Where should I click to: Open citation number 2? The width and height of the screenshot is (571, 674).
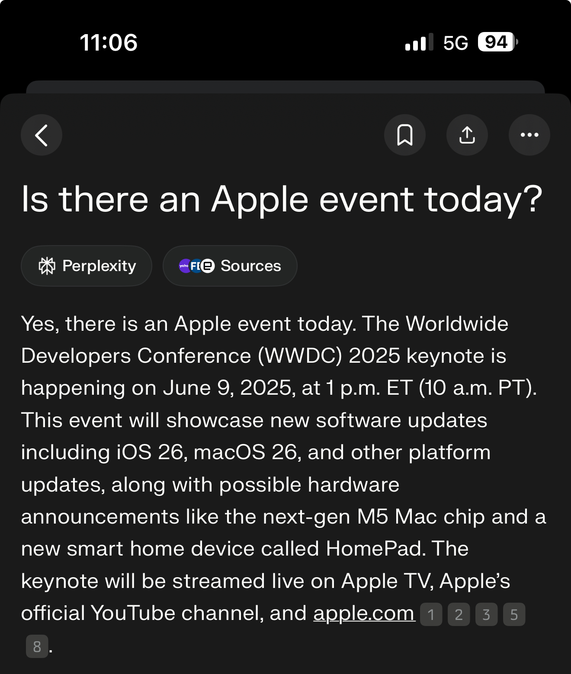pyautogui.click(x=459, y=614)
